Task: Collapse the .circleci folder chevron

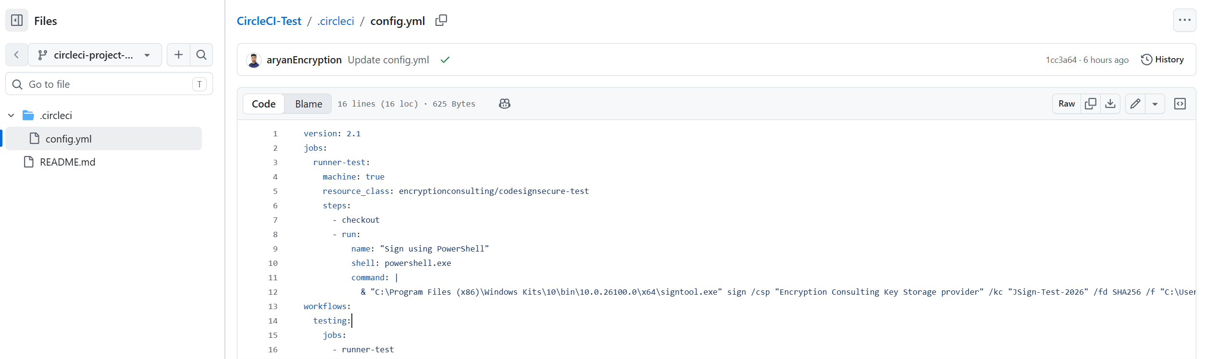Action: pyautogui.click(x=11, y=116)
